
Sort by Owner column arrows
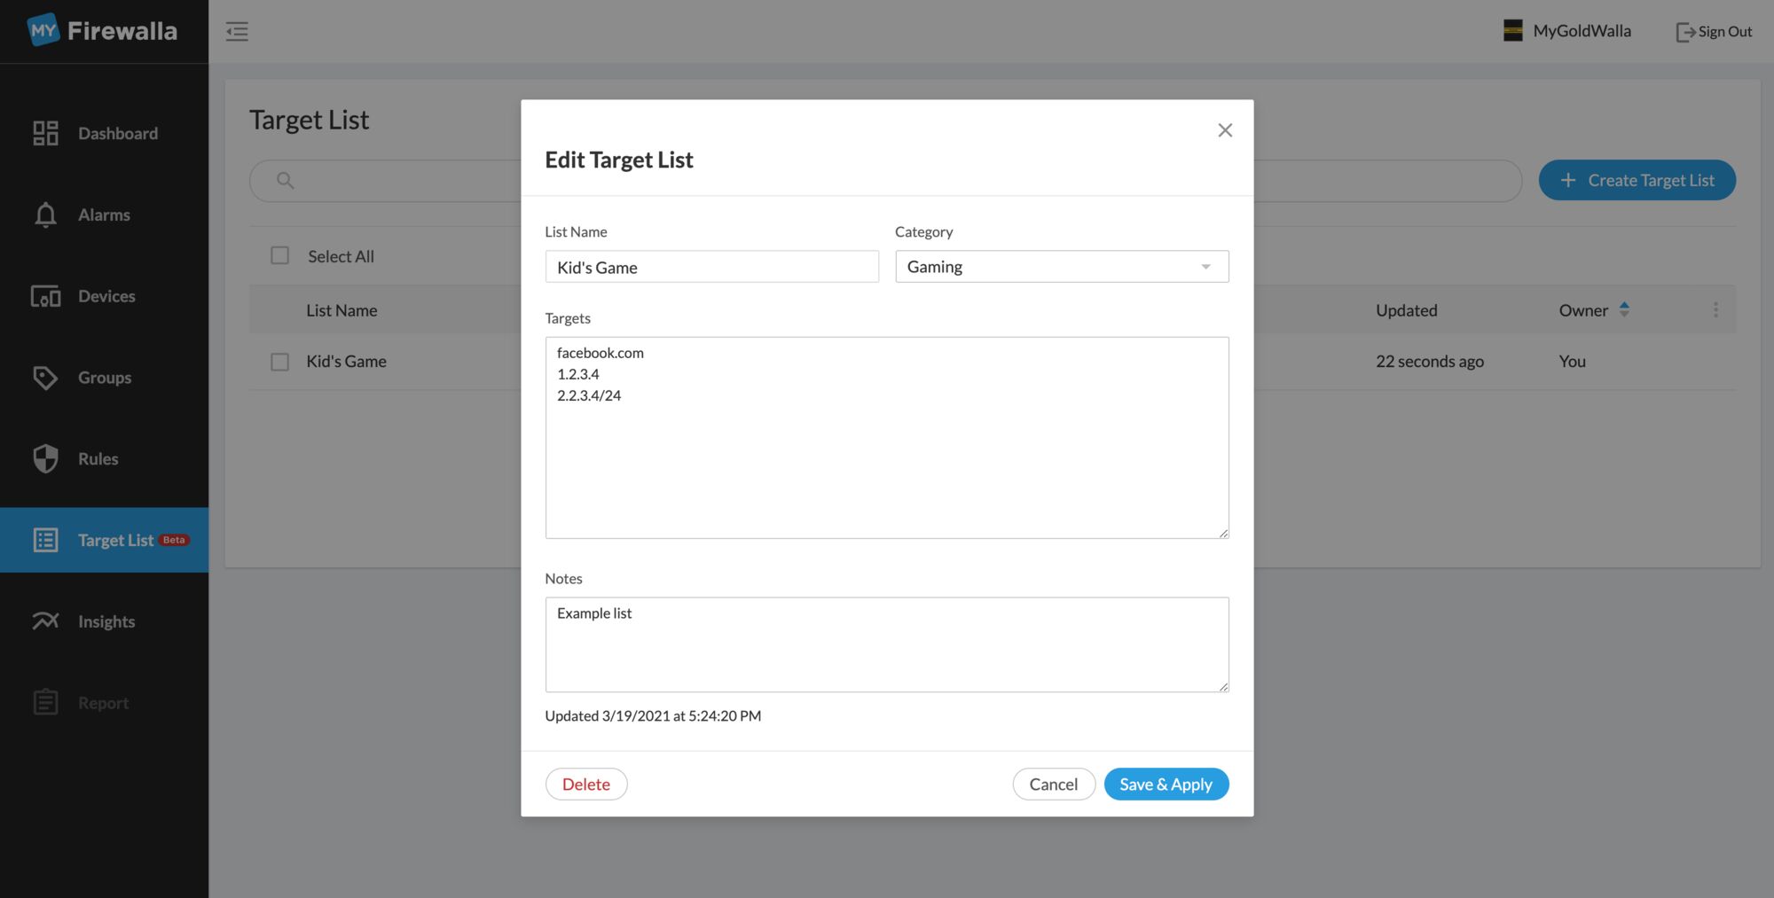[x=1624, y=309]
